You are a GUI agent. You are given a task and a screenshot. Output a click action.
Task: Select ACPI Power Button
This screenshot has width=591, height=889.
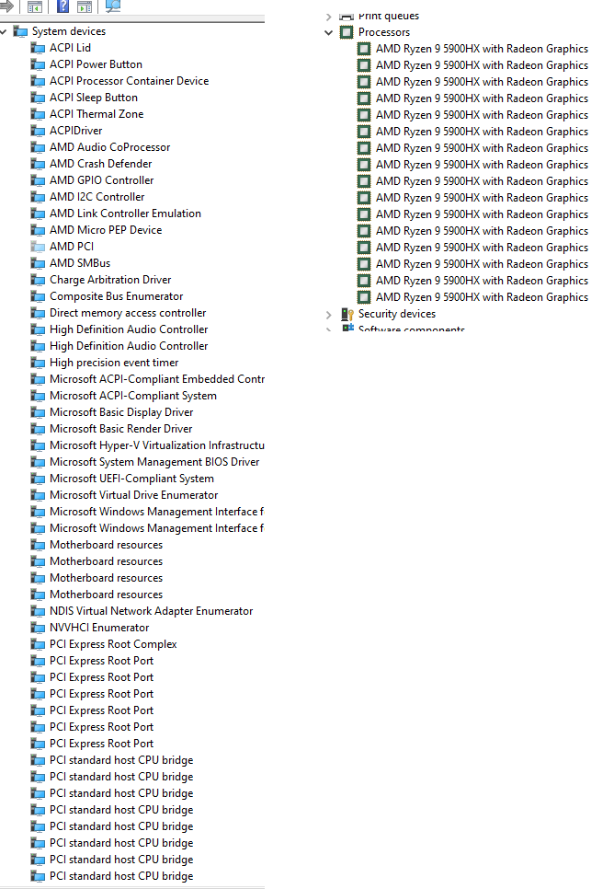pyautogui.click(x=96, y=64)
